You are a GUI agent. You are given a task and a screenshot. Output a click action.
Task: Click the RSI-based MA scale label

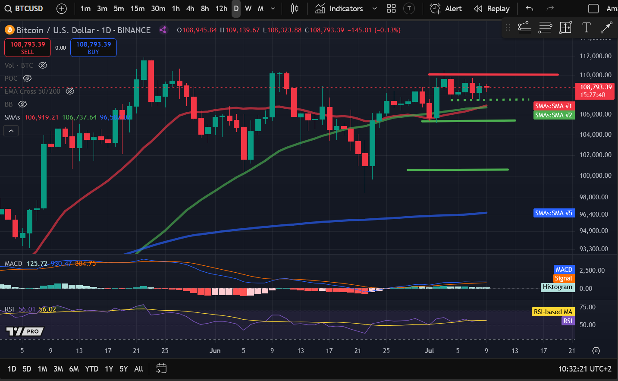(x=553, y=312)
